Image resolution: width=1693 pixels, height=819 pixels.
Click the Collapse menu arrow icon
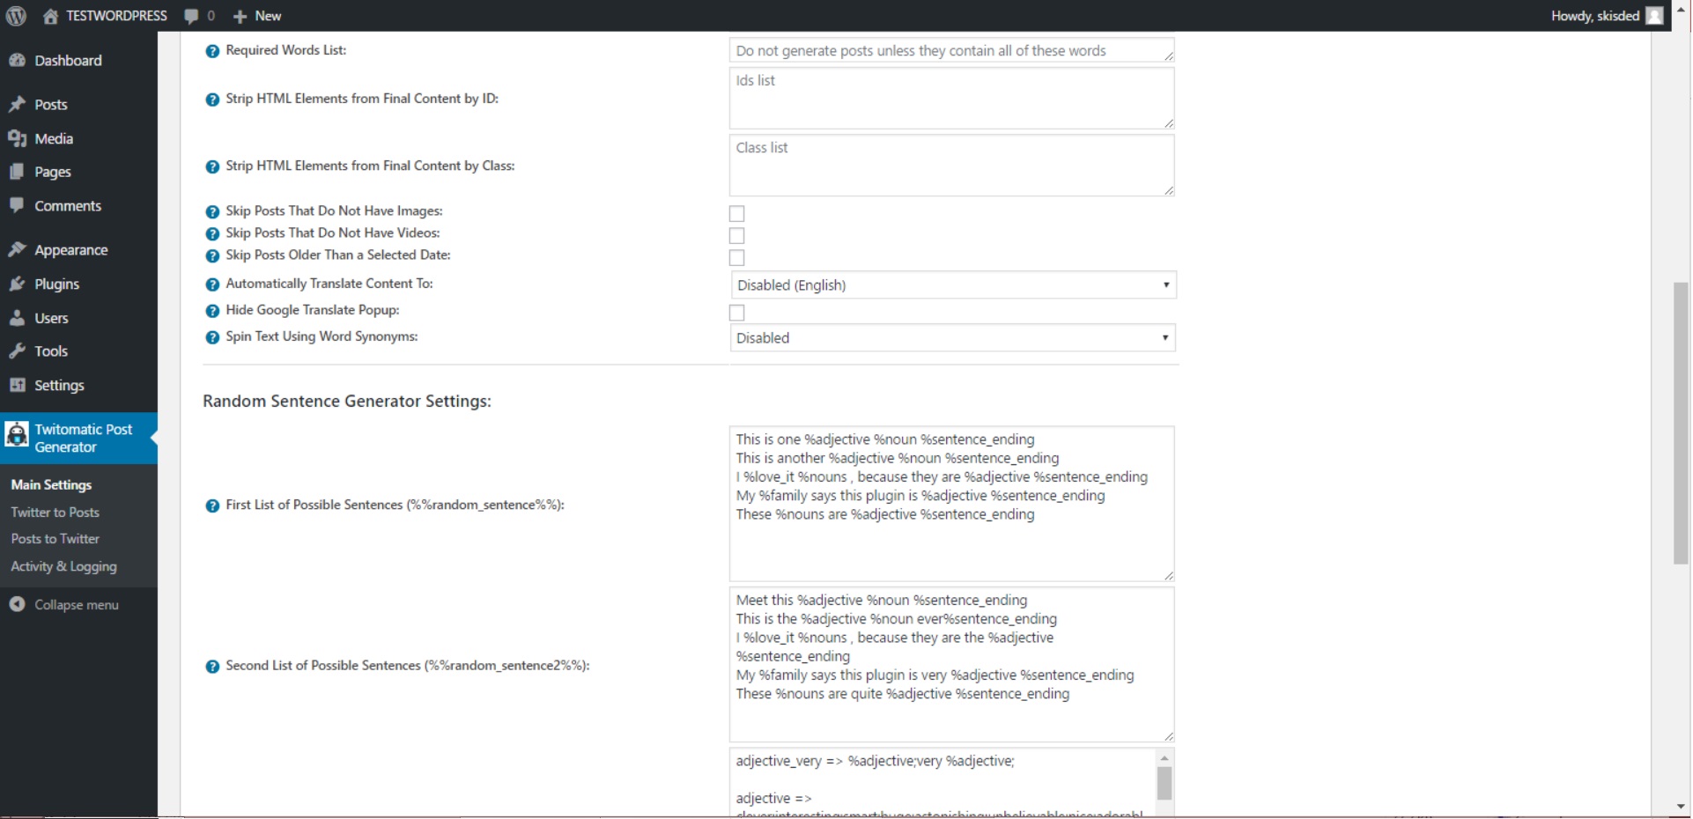click(17, 604)
